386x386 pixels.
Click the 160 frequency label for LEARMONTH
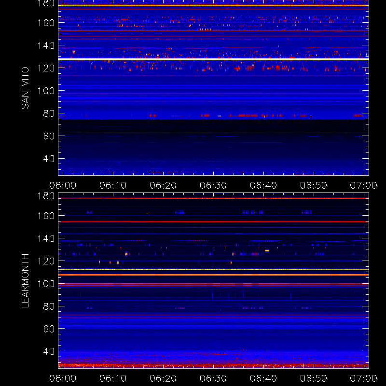[46, 216]
